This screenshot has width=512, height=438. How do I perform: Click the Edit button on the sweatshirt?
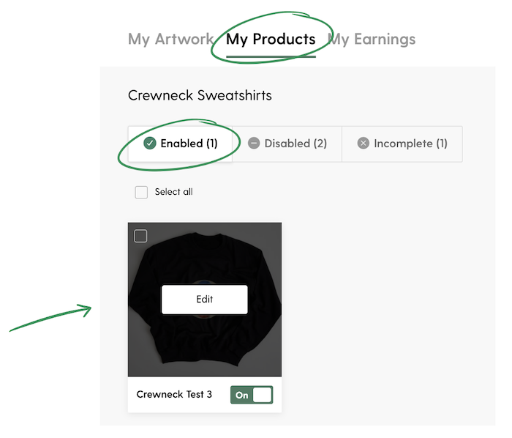(205, 300)
